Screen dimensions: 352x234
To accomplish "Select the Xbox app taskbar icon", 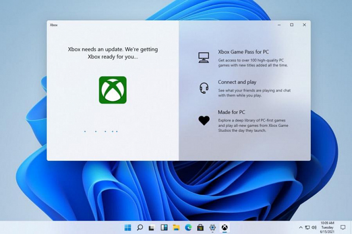I will 225,227.
